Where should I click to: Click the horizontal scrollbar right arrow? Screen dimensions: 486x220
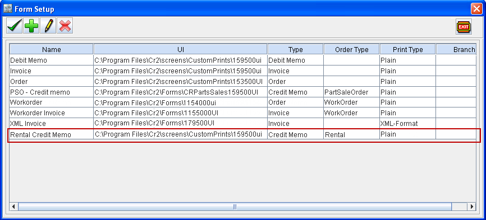click(x=471, y=207)
